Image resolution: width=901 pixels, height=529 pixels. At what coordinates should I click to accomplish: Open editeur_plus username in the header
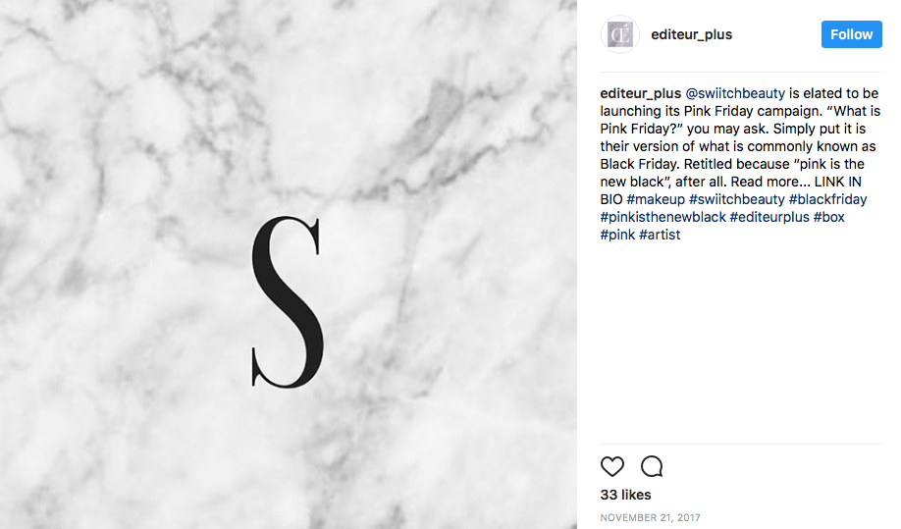coord(691,34)
